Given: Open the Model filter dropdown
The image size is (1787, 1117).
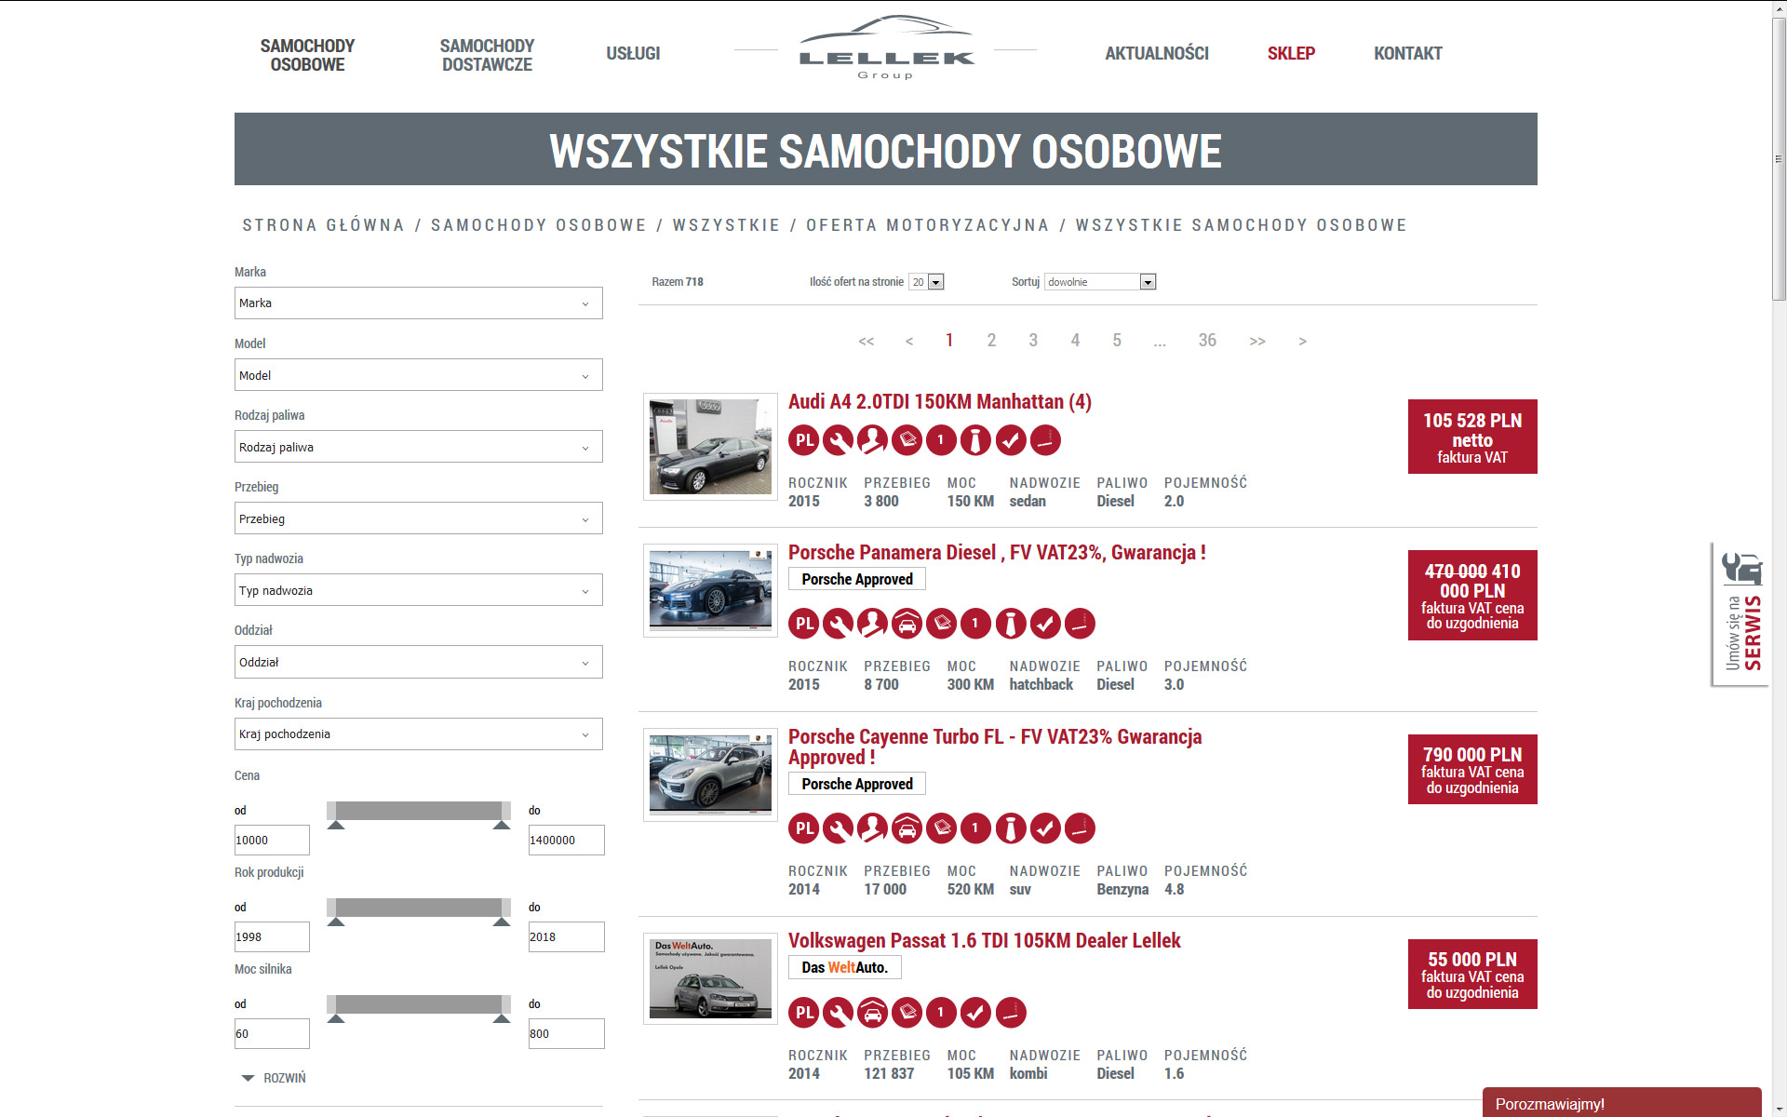Looking at the screenshot, I should (x=418, y=375).
